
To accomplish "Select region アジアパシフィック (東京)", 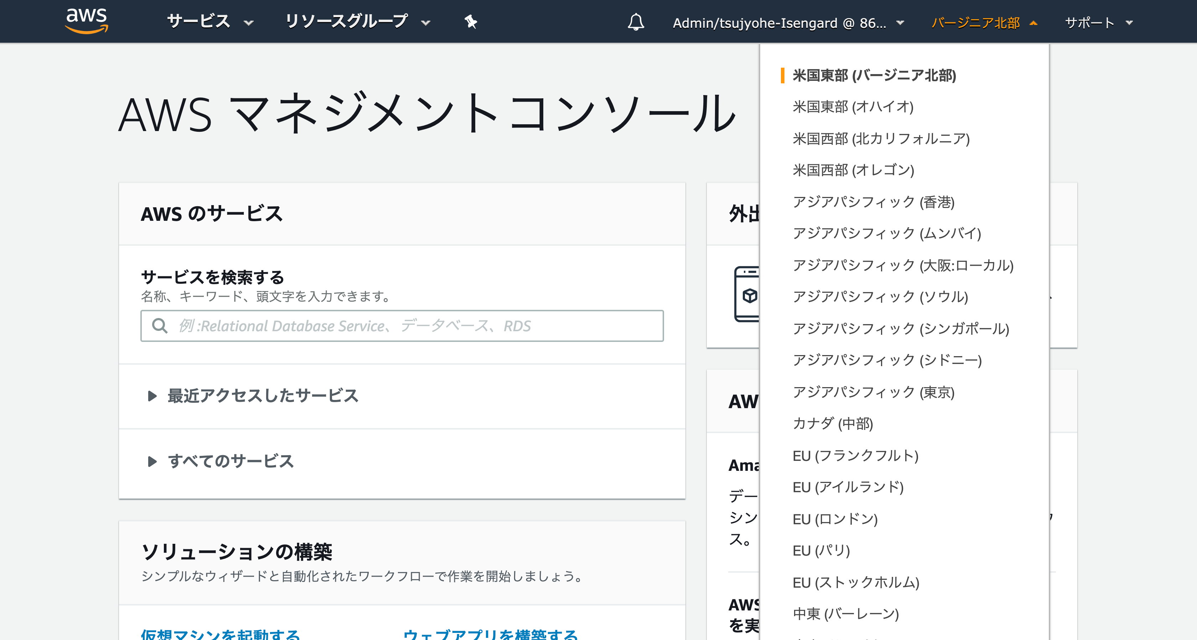I will (873, 392).
